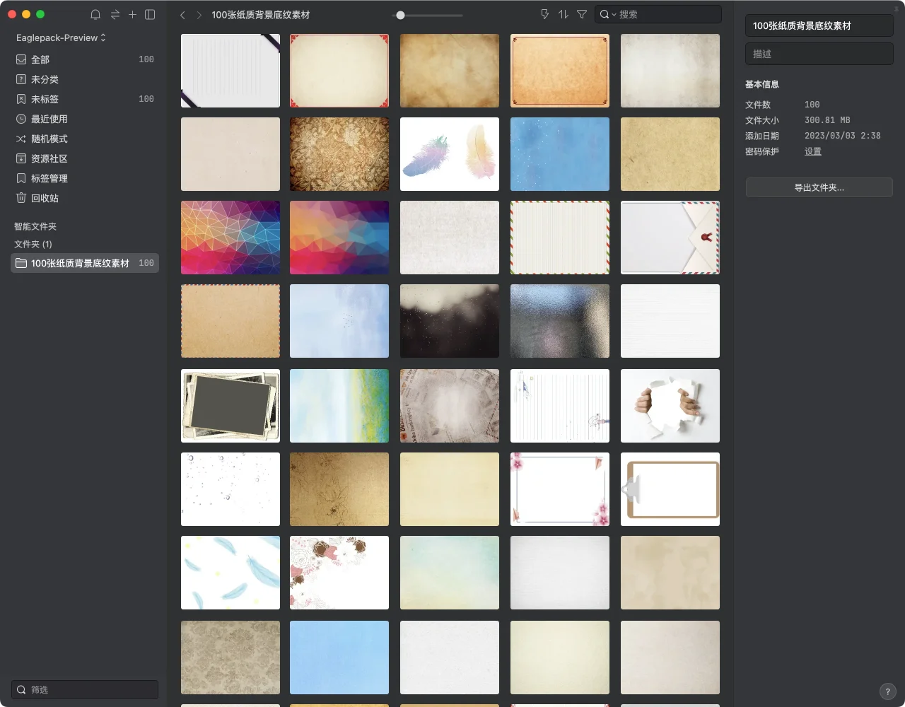905x707 pixels.
Task: Click the 描述 description field
Action: (x=819, y=54)
